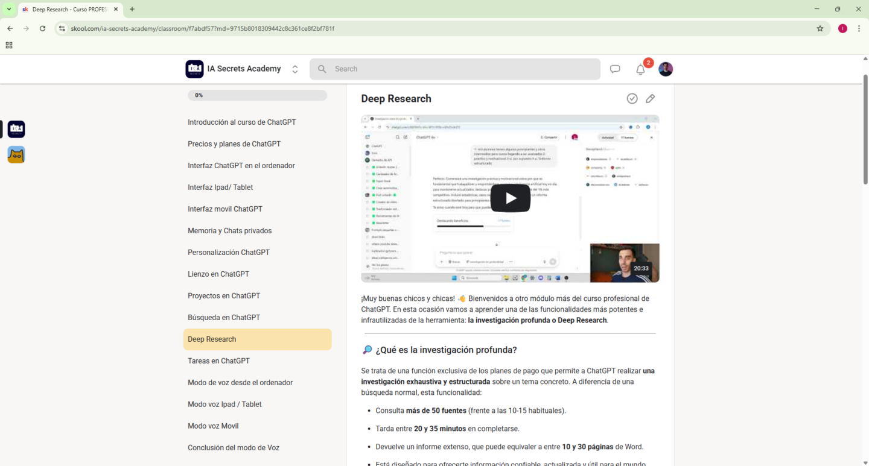This screenshot has width=869, height=466.
Task: Open the chat messages icon
Action: tap(615, 69)
